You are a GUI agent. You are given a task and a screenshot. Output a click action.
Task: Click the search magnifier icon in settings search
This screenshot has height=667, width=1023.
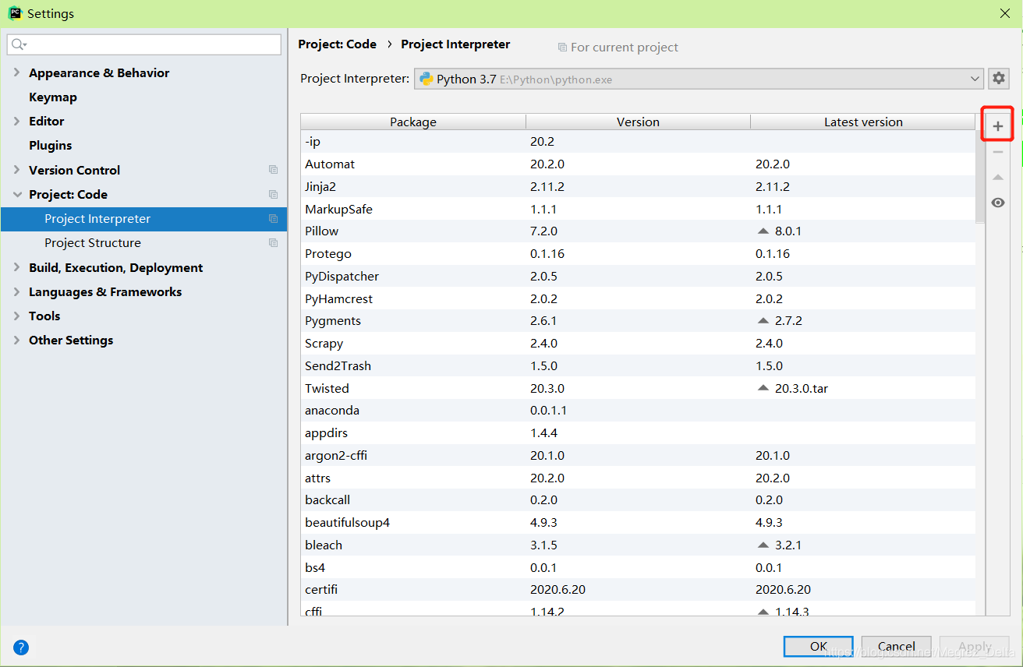[19, 45]
